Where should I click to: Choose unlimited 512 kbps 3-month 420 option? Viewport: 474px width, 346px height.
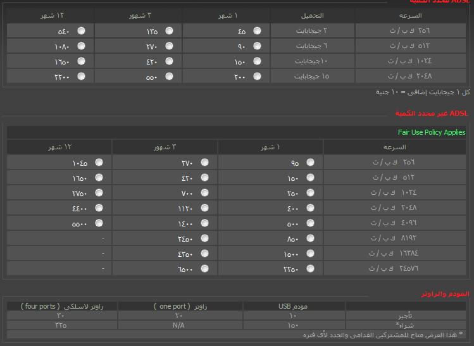[x=204, y=177]
